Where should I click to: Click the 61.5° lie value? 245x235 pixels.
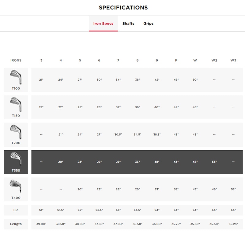(x=61, y=210)
